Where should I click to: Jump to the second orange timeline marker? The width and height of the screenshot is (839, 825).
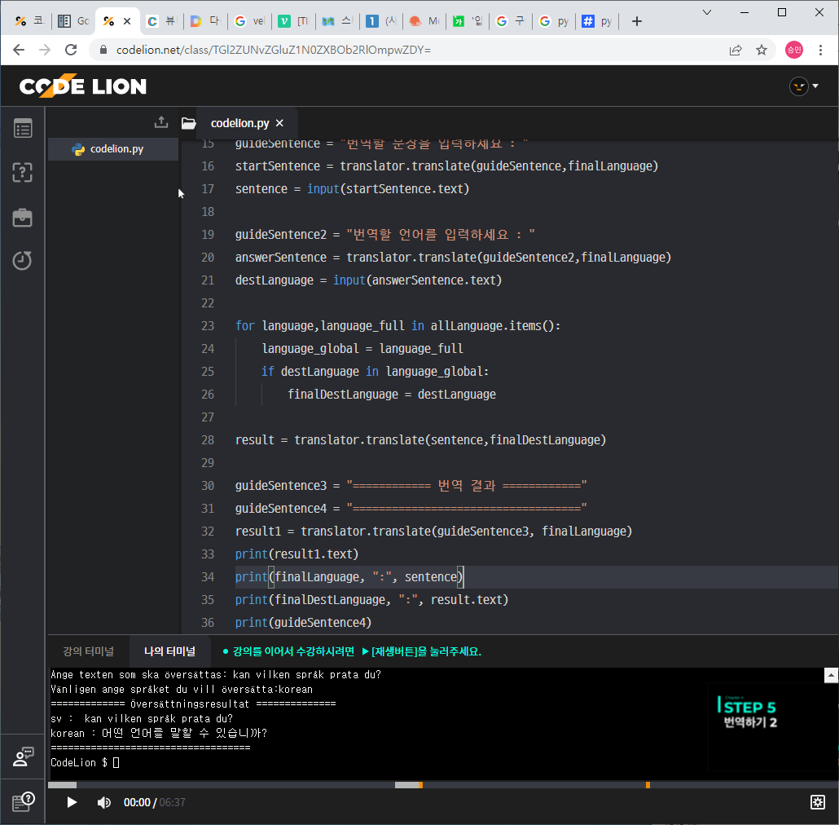(648, 785)
